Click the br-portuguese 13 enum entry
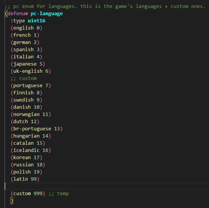The height and width of the screenshot is (208, 209). [x=36, y=129]
